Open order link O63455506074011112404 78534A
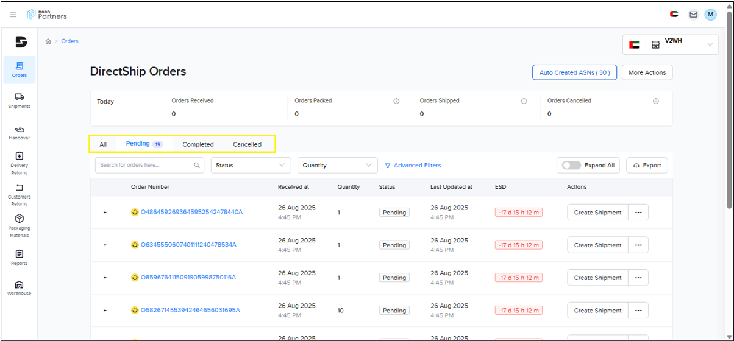This screenshot has height=341, width=734. (188, 245)
